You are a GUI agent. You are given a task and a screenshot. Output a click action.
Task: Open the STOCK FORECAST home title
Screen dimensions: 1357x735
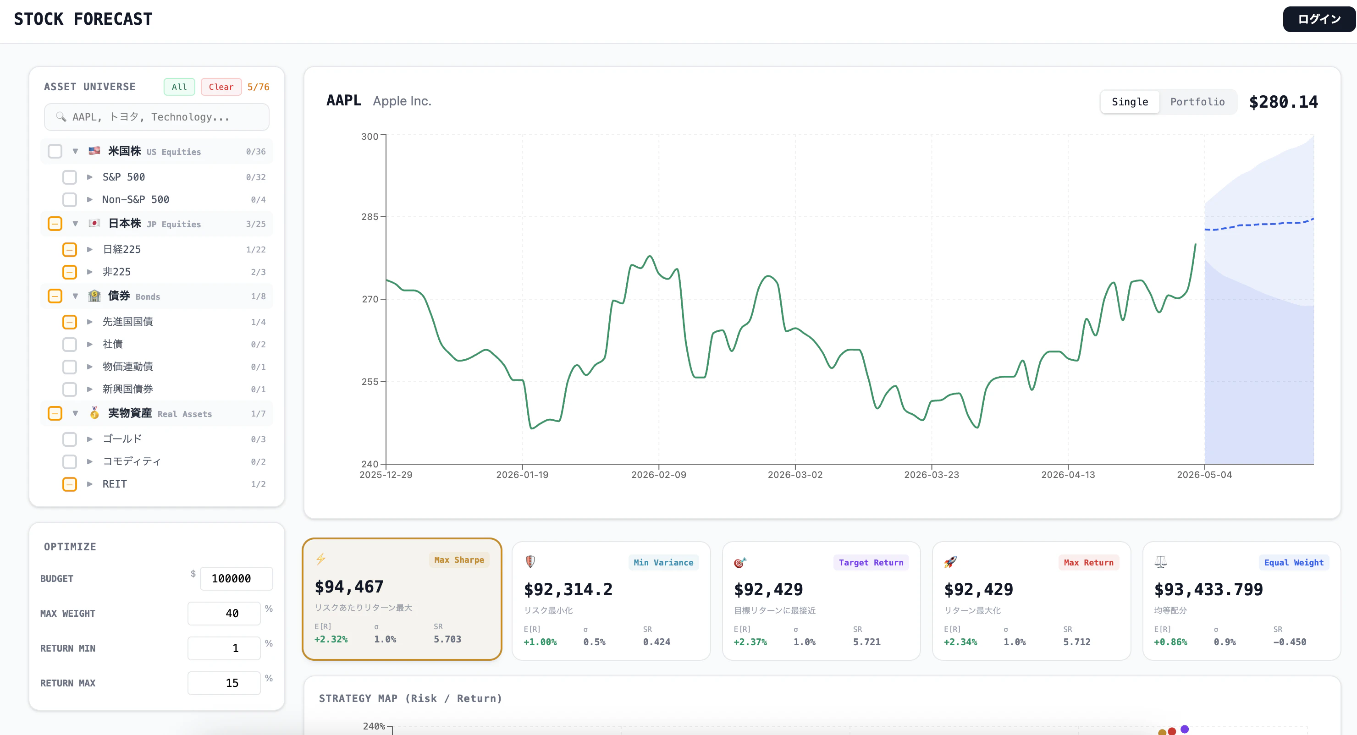[83, 20]
